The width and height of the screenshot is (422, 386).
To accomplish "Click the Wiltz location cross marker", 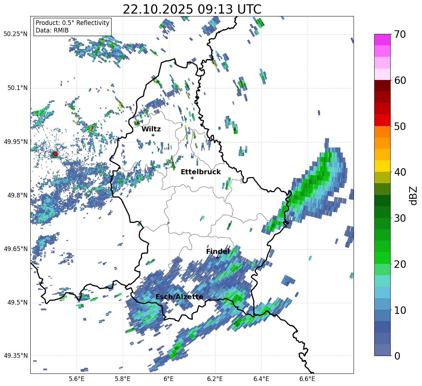I will tap(153, 135).
